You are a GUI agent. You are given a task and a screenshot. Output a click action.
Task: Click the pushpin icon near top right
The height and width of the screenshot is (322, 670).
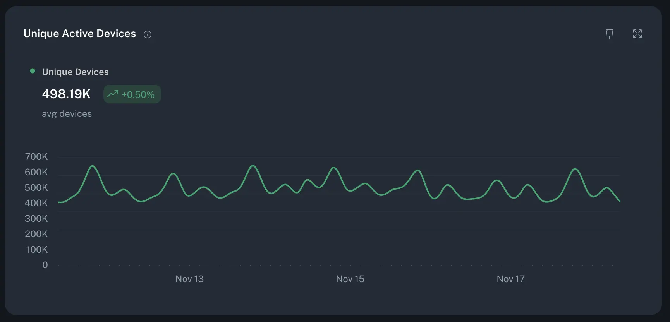pos(609,34)
